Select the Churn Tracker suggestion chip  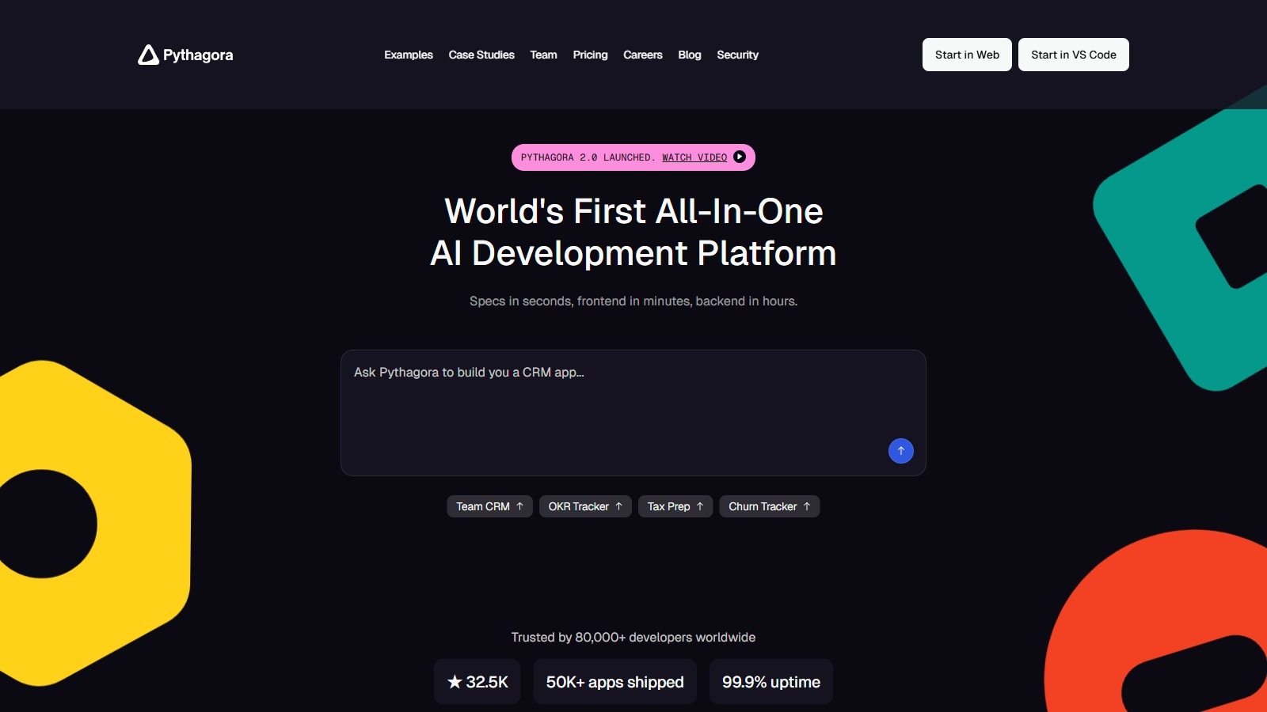coord(769,506)
